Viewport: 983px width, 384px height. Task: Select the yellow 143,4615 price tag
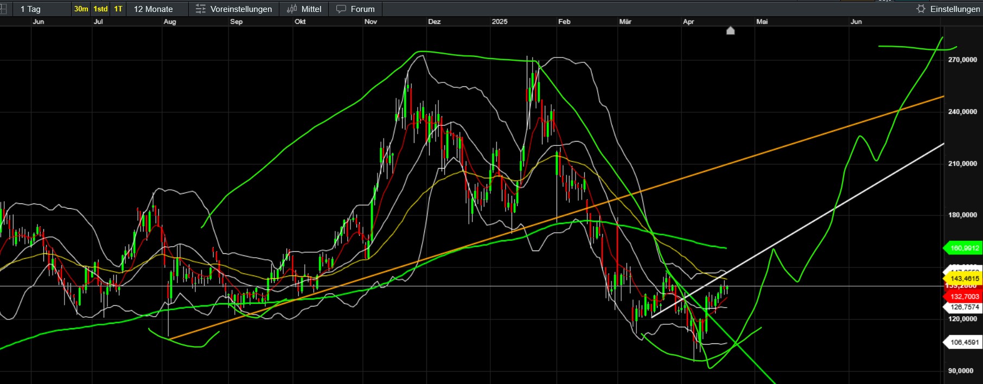coord(964,279)
